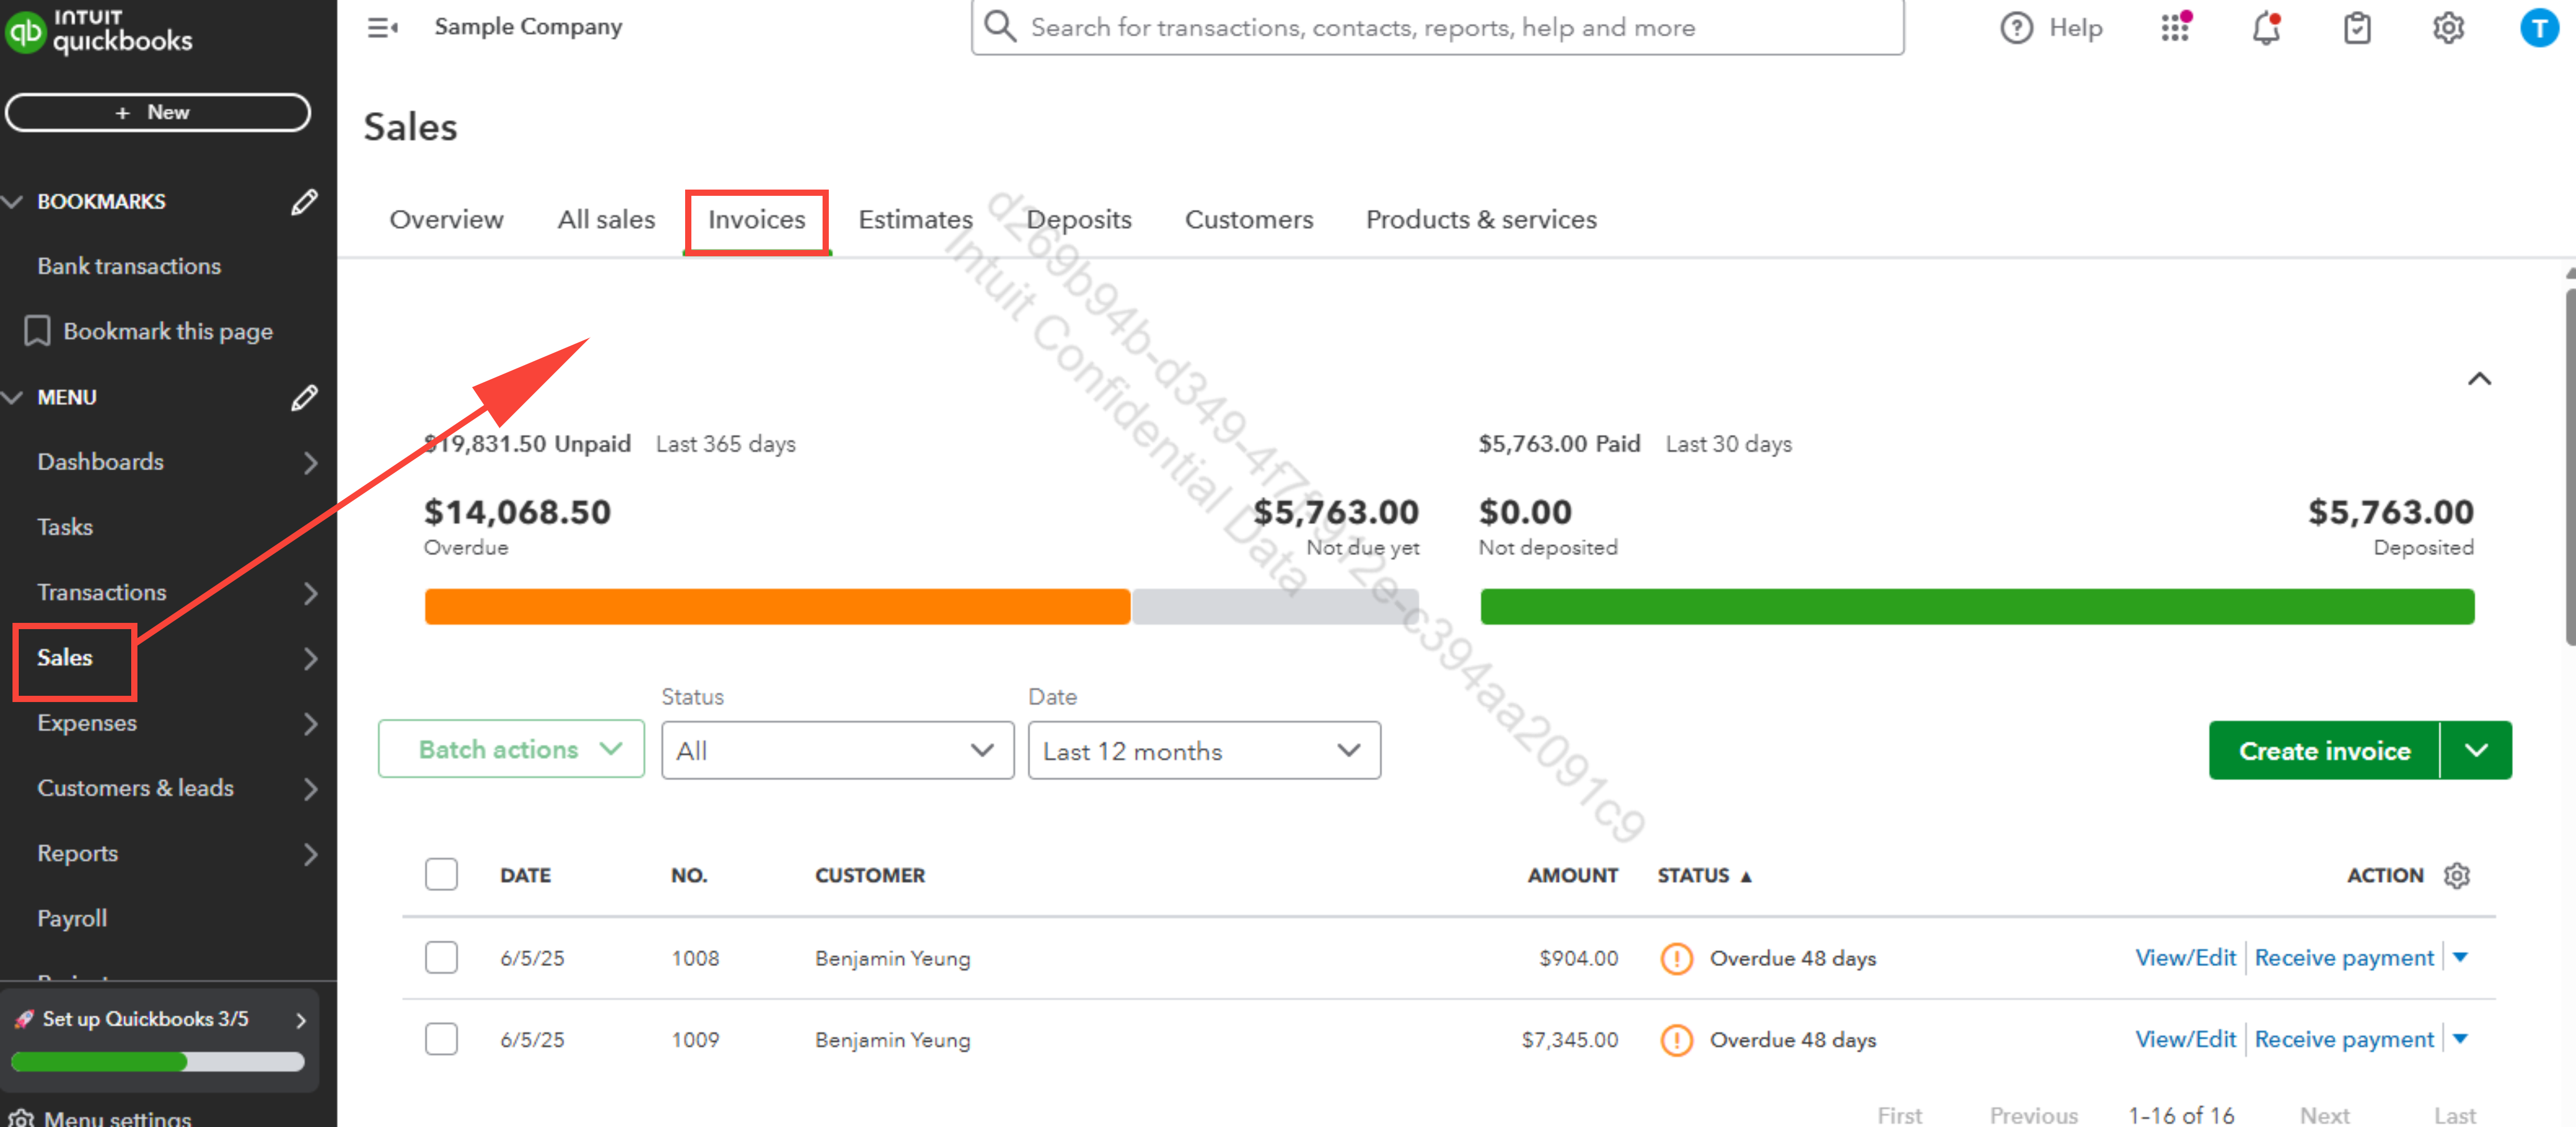The width and height of the screenshot is (2576, 1127).
Task: Sort by the DATE column header
Action: [526, 875]
